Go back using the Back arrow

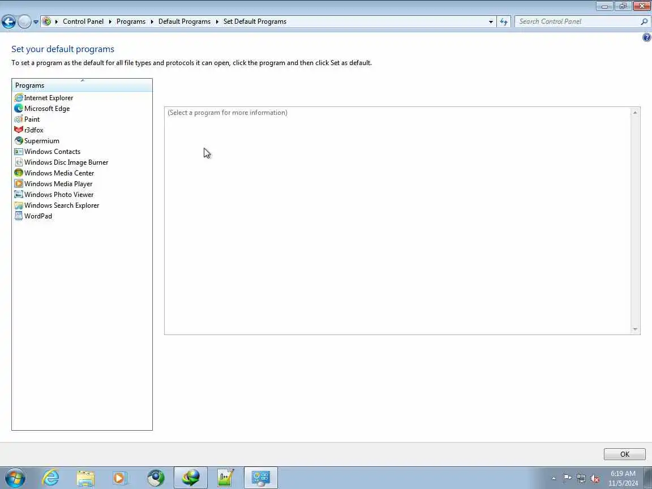point(8,22)
